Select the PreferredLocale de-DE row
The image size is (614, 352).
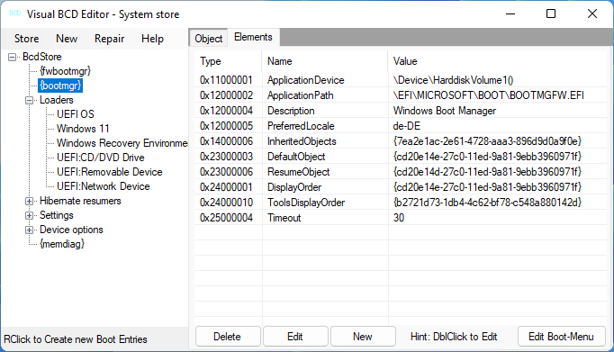tap(401, 126)
